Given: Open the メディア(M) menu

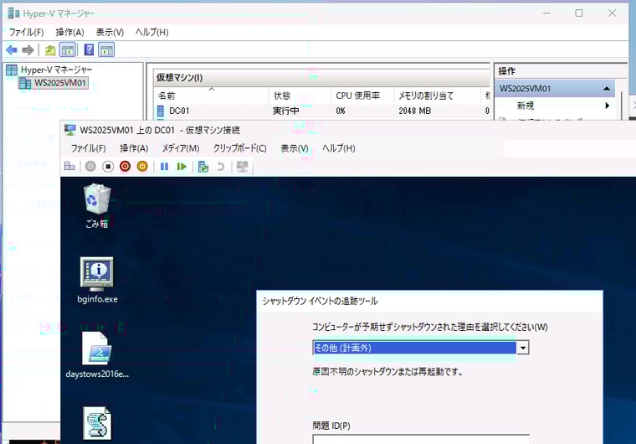Looking at the screenshot, I should 181,148.
